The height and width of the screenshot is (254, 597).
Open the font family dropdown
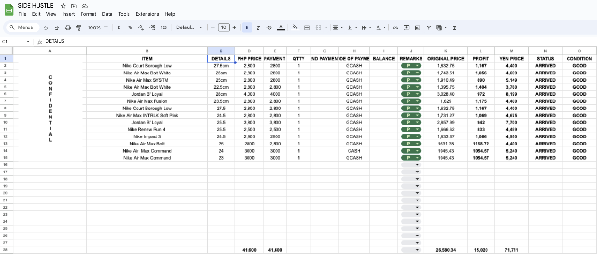click(x=189, y=27)
